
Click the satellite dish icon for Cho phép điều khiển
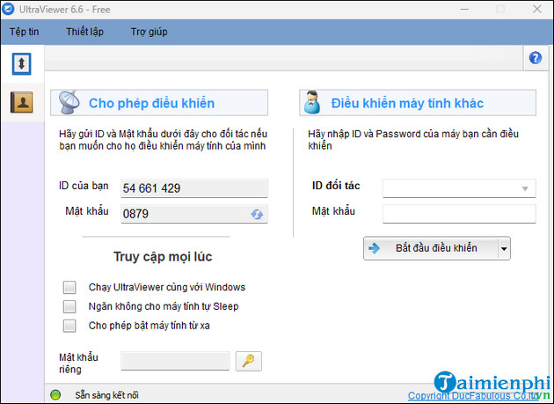[x=69, y=103]
